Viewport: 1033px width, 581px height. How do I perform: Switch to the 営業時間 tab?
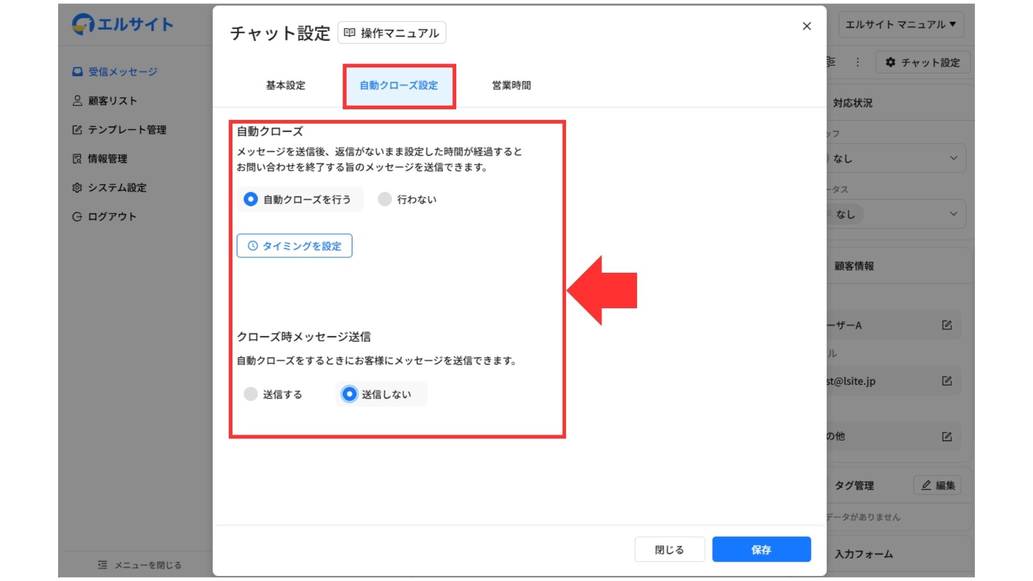point(511,86)
